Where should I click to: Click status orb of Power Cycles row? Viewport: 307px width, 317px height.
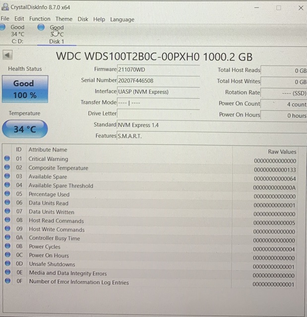[x=8, y=246]
